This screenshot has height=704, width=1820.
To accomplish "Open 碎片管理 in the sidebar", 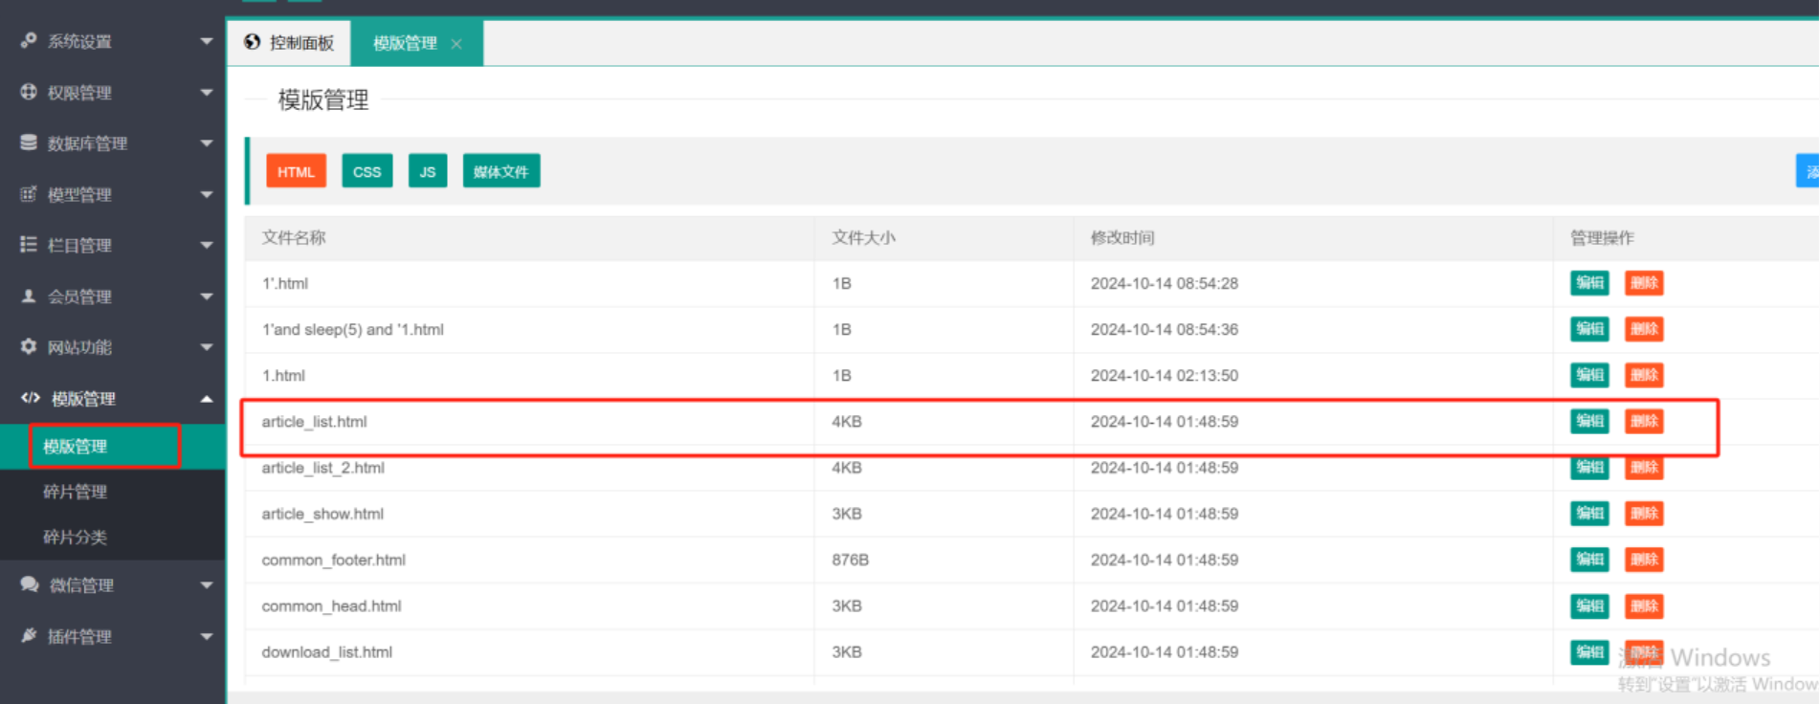I will tap(76, 492).
